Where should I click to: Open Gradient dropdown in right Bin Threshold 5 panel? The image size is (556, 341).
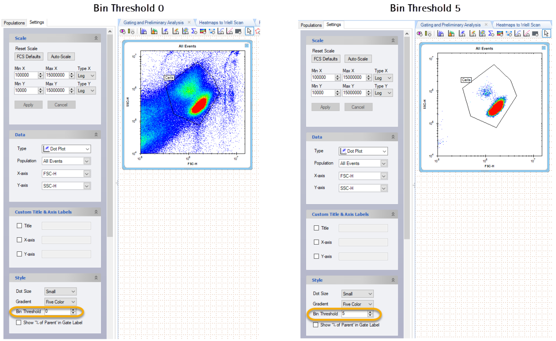tap(358, 304)
